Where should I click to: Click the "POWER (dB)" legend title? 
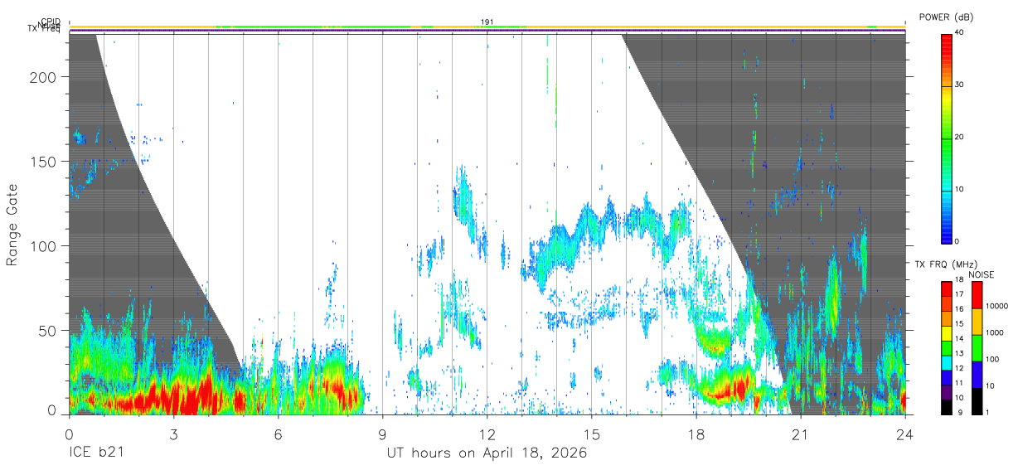click(x=948, y=17)
